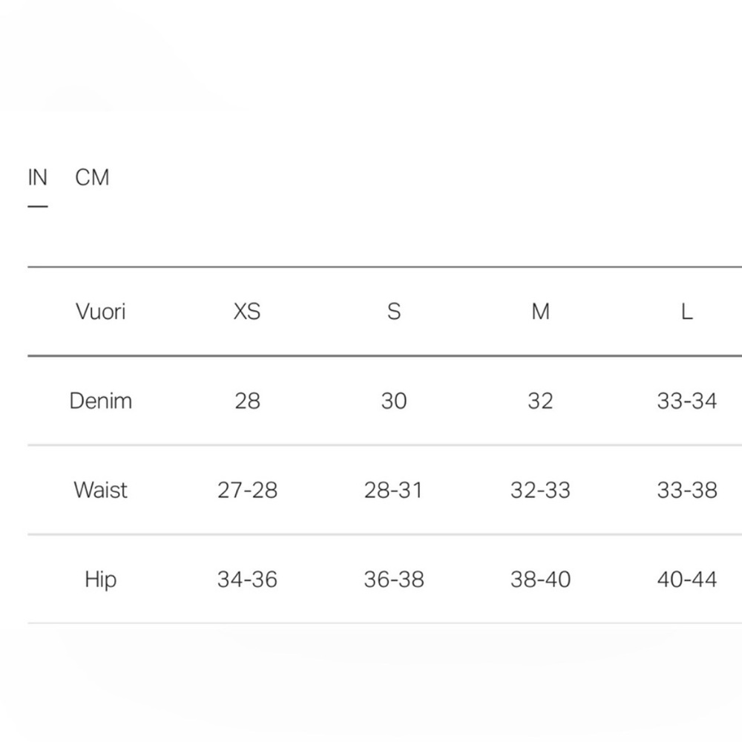
Task: Select the S size column header
Action: tap(394, 312)
